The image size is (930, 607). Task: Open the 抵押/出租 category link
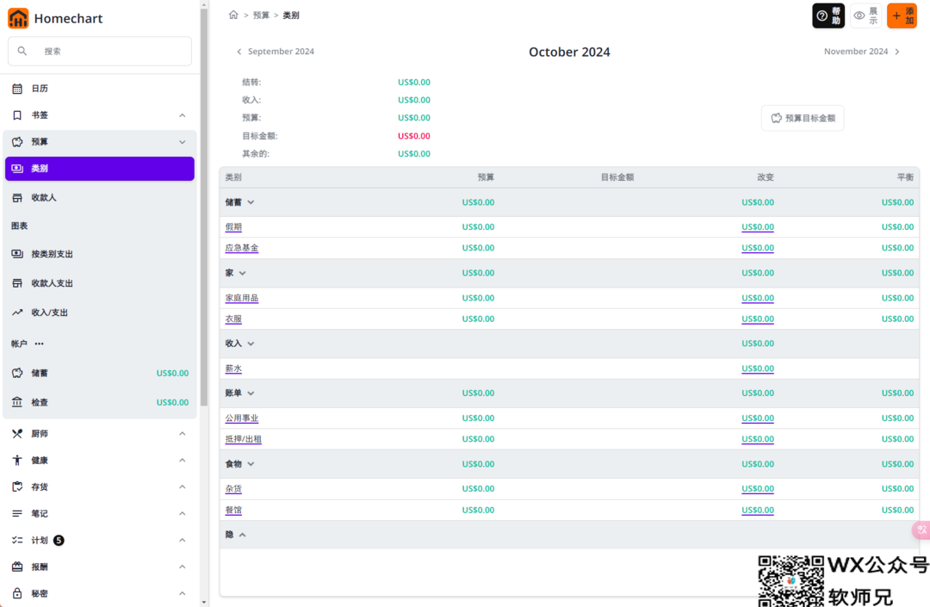tap(243, 439)
